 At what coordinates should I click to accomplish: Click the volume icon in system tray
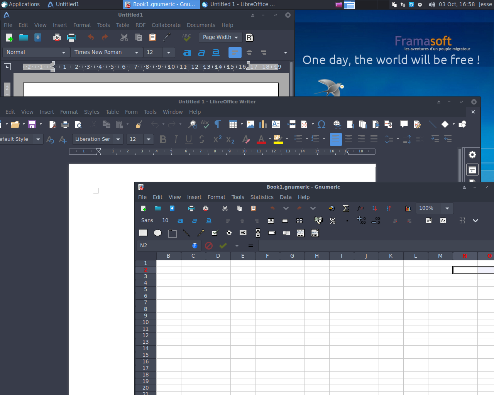pos(432,5)
